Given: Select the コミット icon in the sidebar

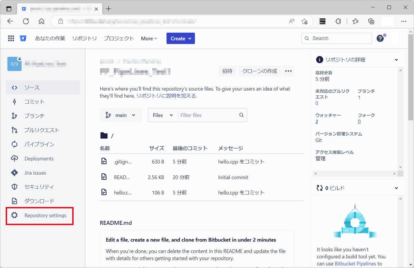Looking at the screenshot, I should coord(14,102).
